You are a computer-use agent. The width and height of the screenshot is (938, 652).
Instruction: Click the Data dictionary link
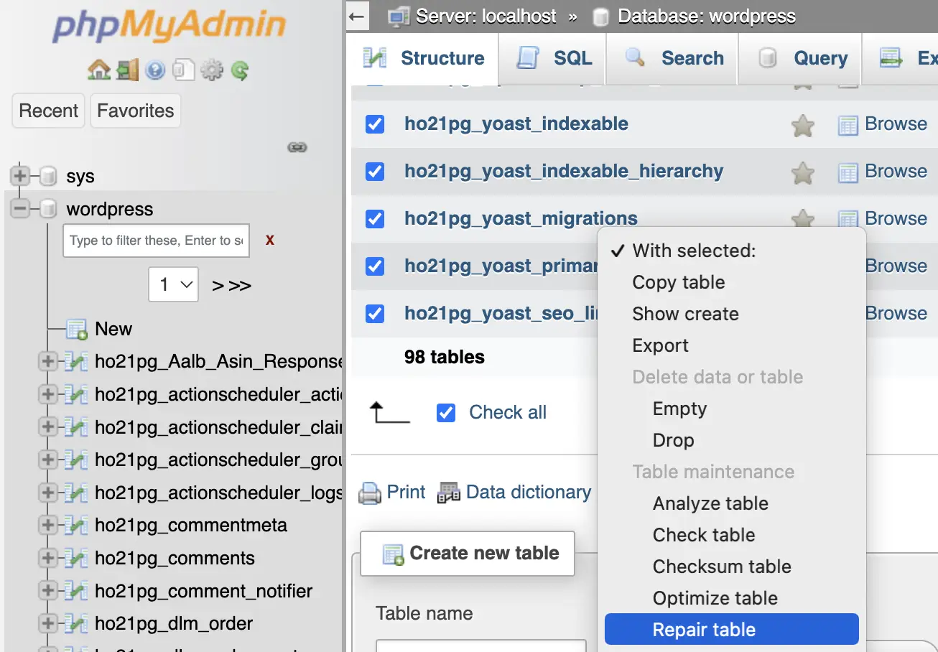click(529, 493)
